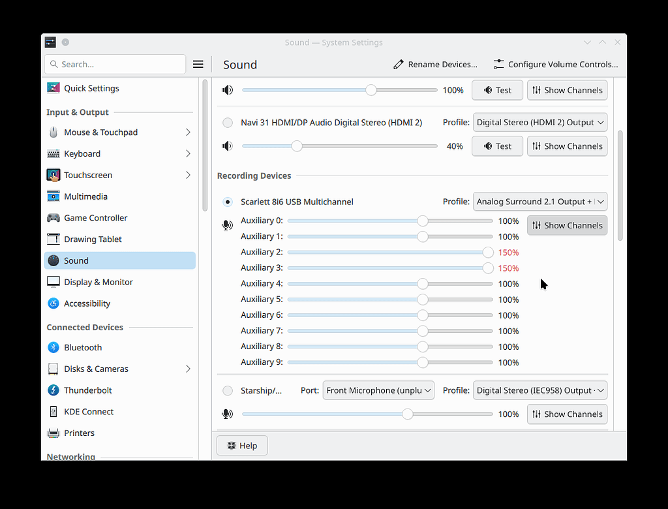Open the Bluetooth settings icon
Viewport: 668px width, 509px height.
click(53, 347)
